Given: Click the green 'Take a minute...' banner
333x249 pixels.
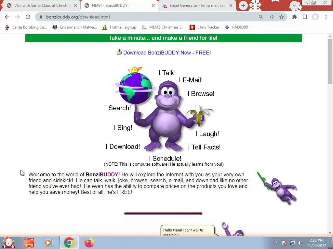Looking at the screenshot, I should [164, 38].
